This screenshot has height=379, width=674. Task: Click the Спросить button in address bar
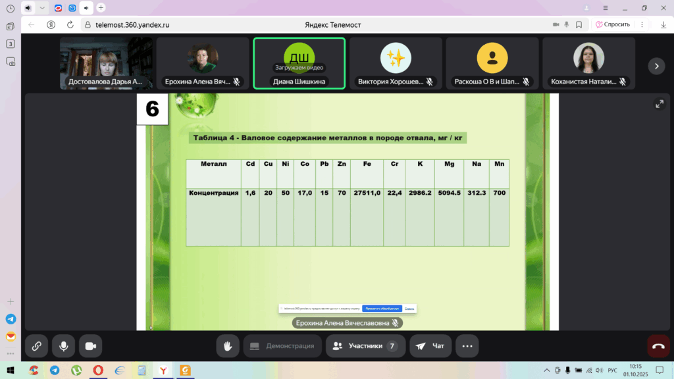(x=612, y=24)
